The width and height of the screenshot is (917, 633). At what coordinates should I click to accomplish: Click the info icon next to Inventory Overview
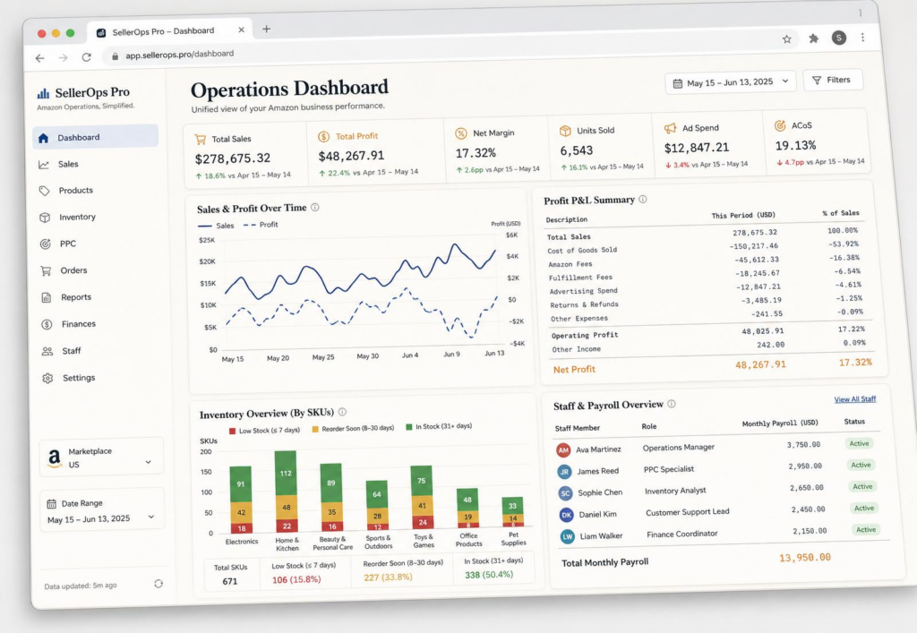pos(342,412)
